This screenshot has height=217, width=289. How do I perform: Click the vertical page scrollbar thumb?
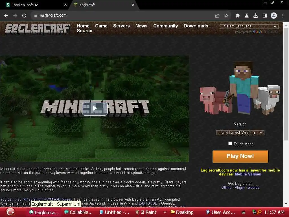coord(286,84)
